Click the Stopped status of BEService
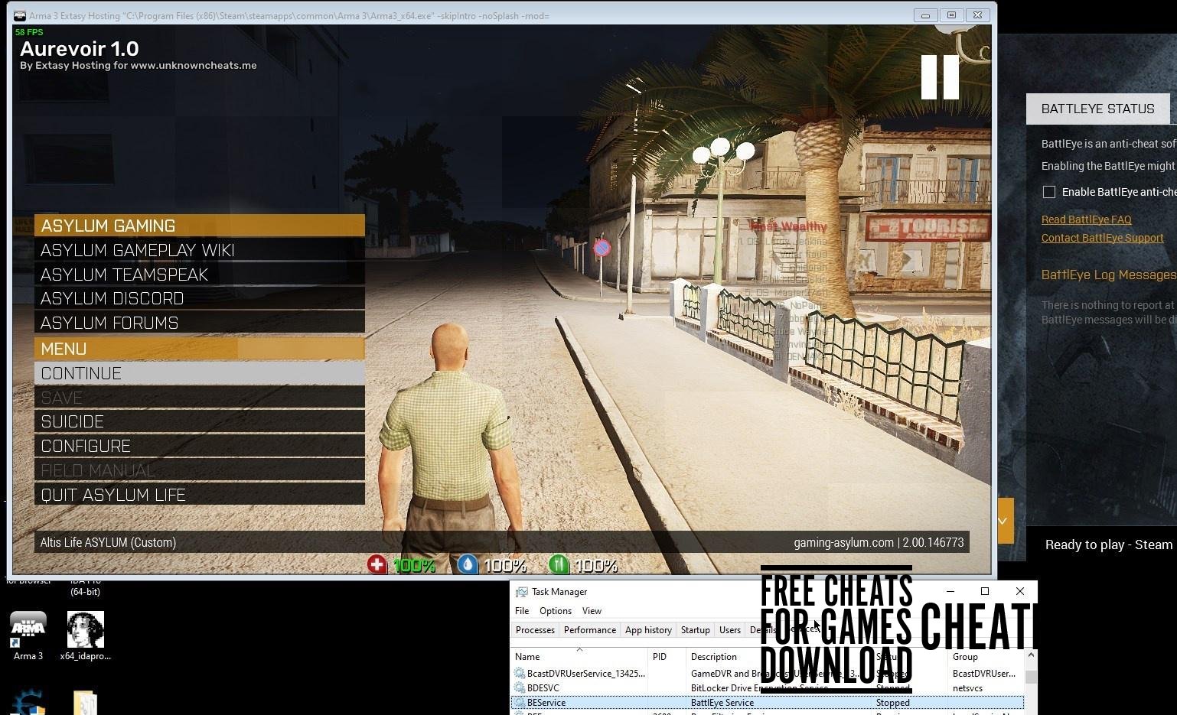This screenshot has height=715, width=1177. click(892, 703)
